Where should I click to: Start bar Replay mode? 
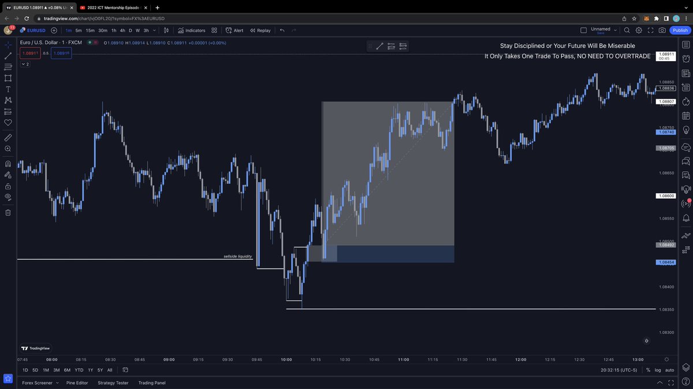tap(260, 31)
